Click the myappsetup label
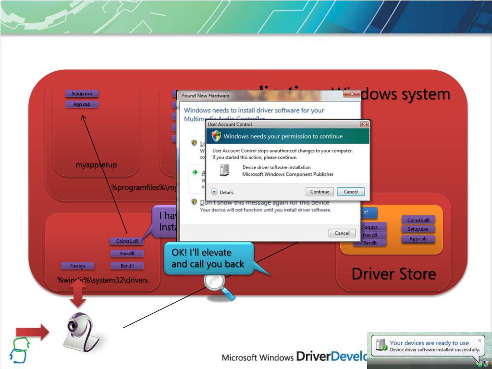 [96, 165]
